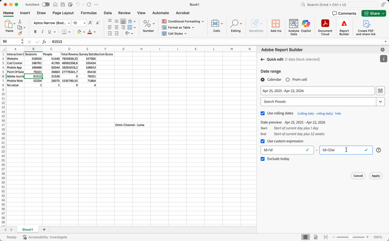Go back using the Quick edit arrow
The width and height of the screenshot is (389, 241).
point(262,59)
